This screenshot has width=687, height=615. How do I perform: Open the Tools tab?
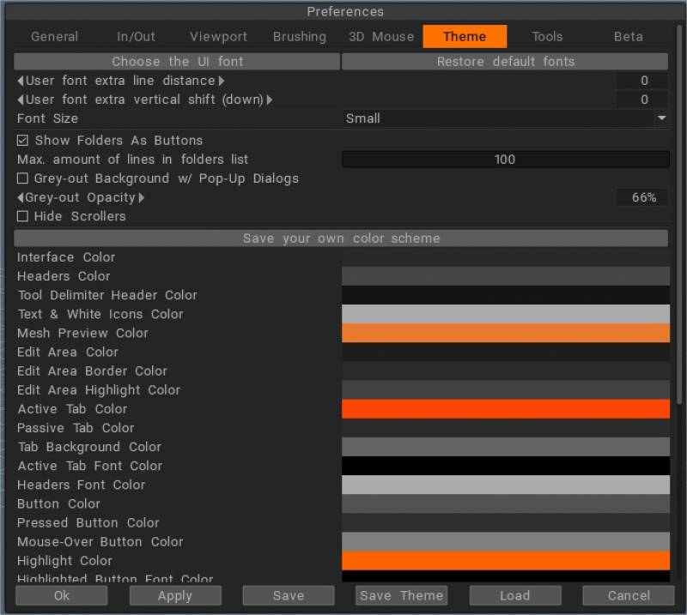(x=547, y=36)
